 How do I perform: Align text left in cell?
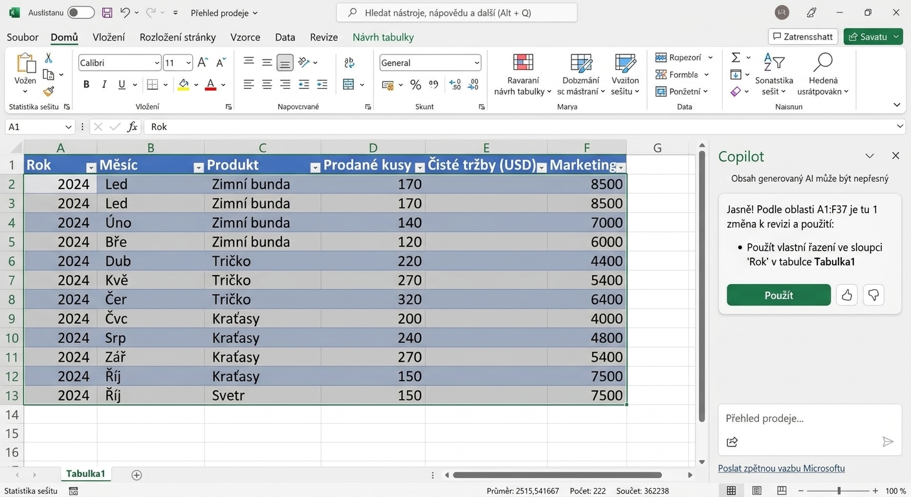tap(248, 84)
